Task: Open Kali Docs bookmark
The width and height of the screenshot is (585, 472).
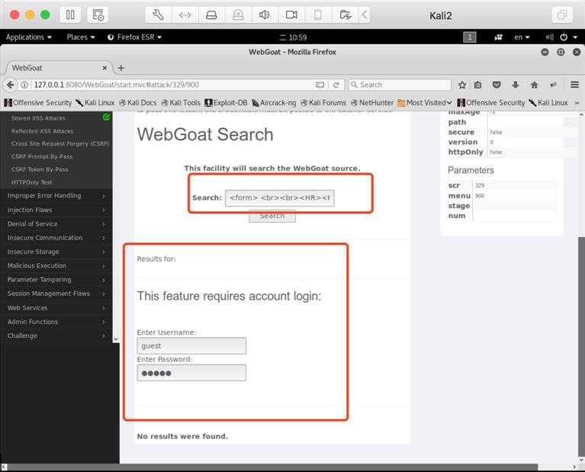Action: coord(138,103)
